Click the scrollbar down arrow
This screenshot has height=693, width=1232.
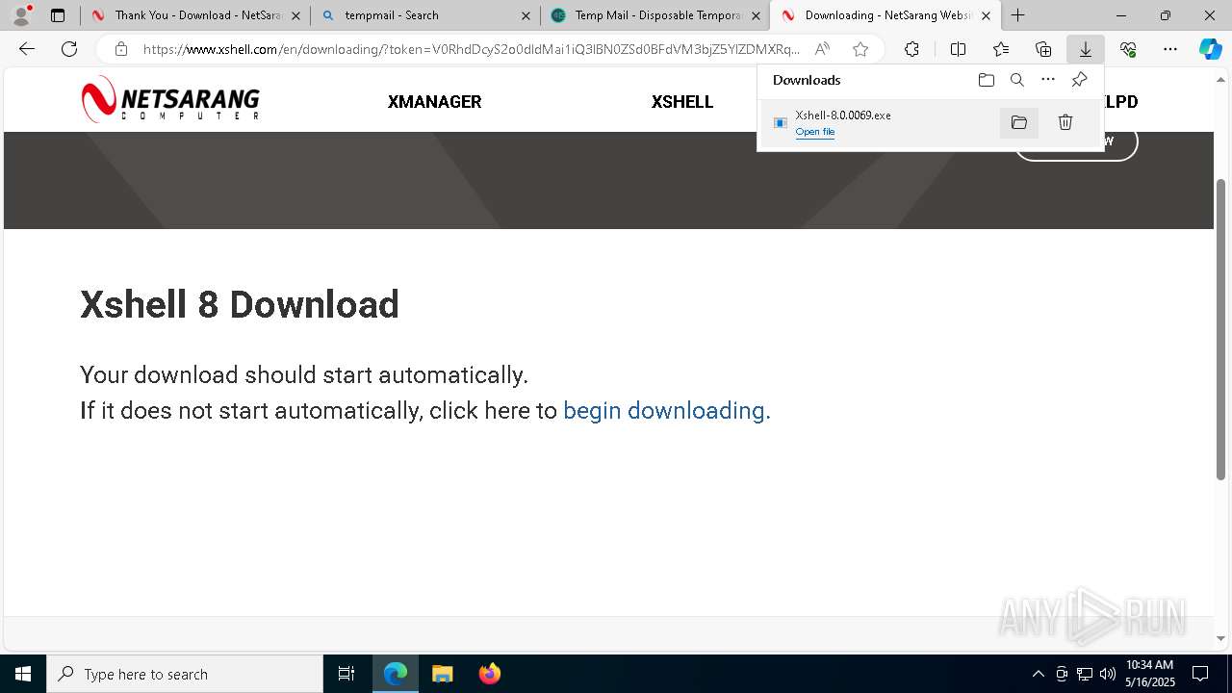pyautogui.click(x=1221, y=638)
